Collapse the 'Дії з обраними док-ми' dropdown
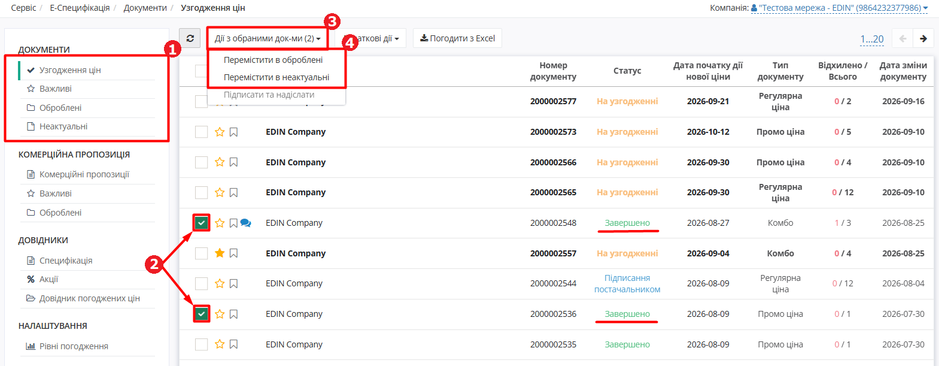 tap(268, 38)
